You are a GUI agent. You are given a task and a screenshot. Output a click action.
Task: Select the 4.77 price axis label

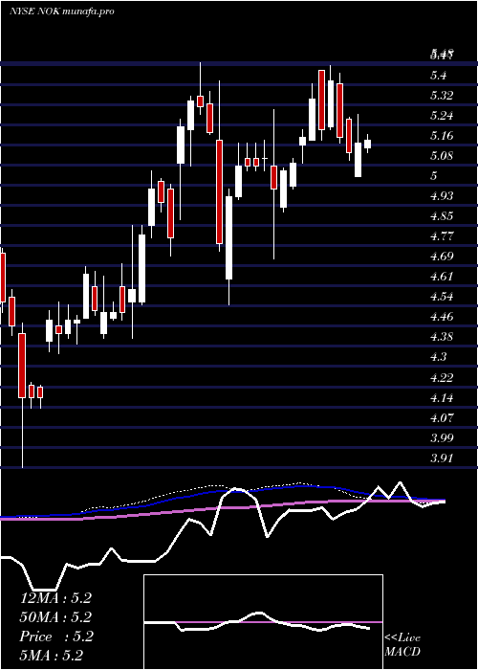click(x=442, y=236)
